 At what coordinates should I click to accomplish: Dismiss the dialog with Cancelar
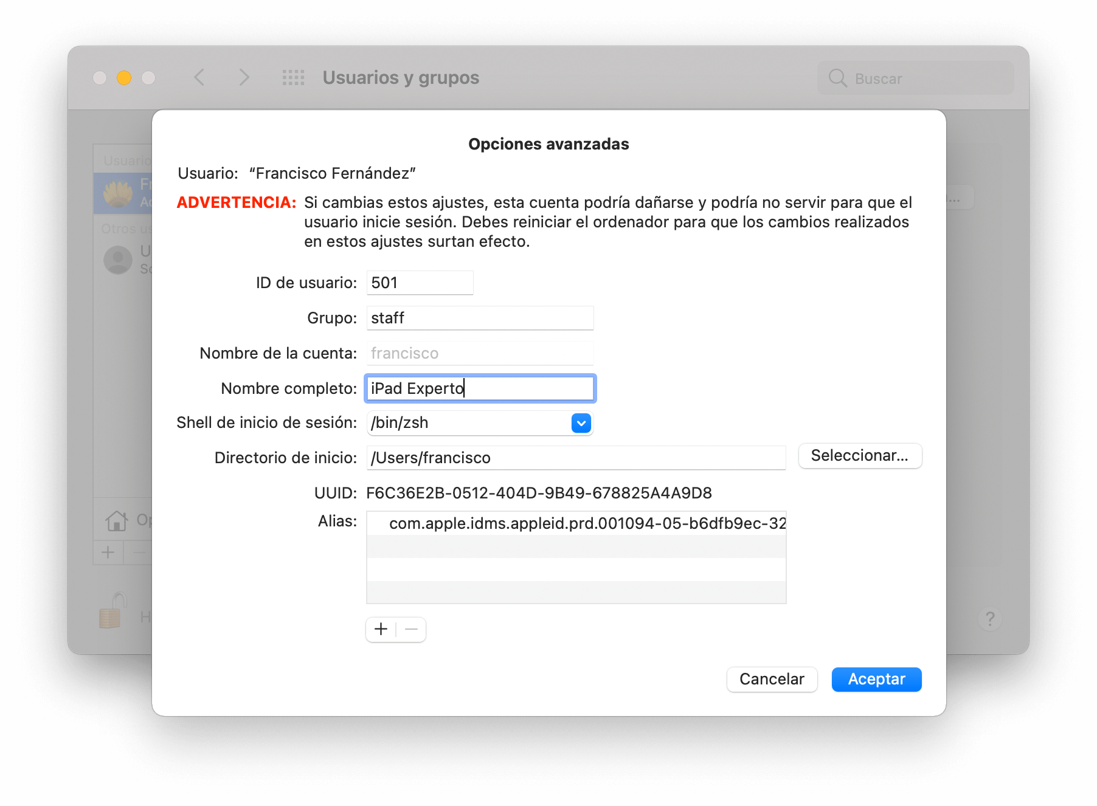pos(772,679)
